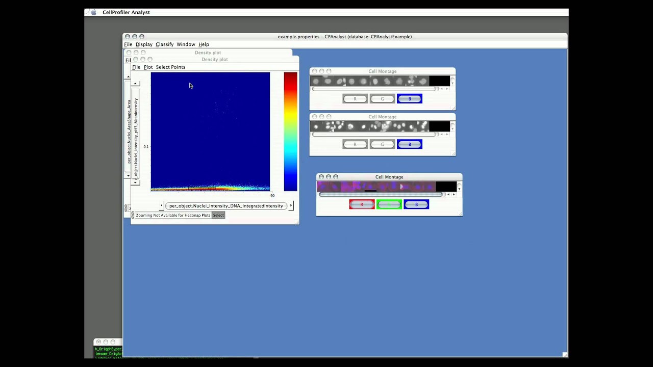Click the colored montage horizontal scrollbar
Screen dimensions: 653x367
click(x=381, y=194)
